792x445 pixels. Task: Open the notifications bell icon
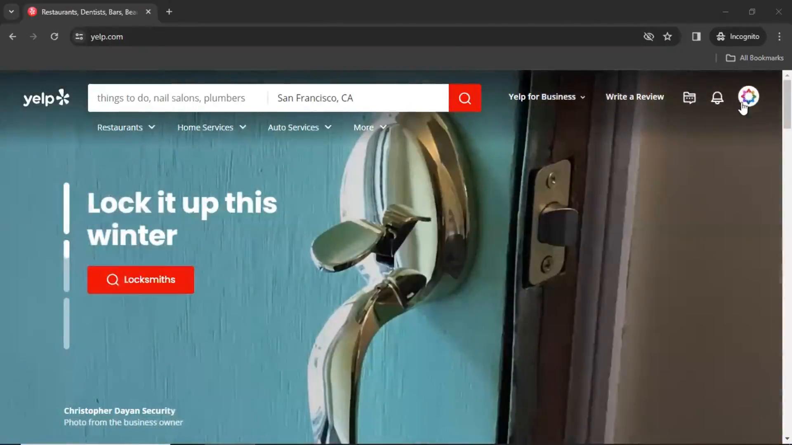(717, 97)
